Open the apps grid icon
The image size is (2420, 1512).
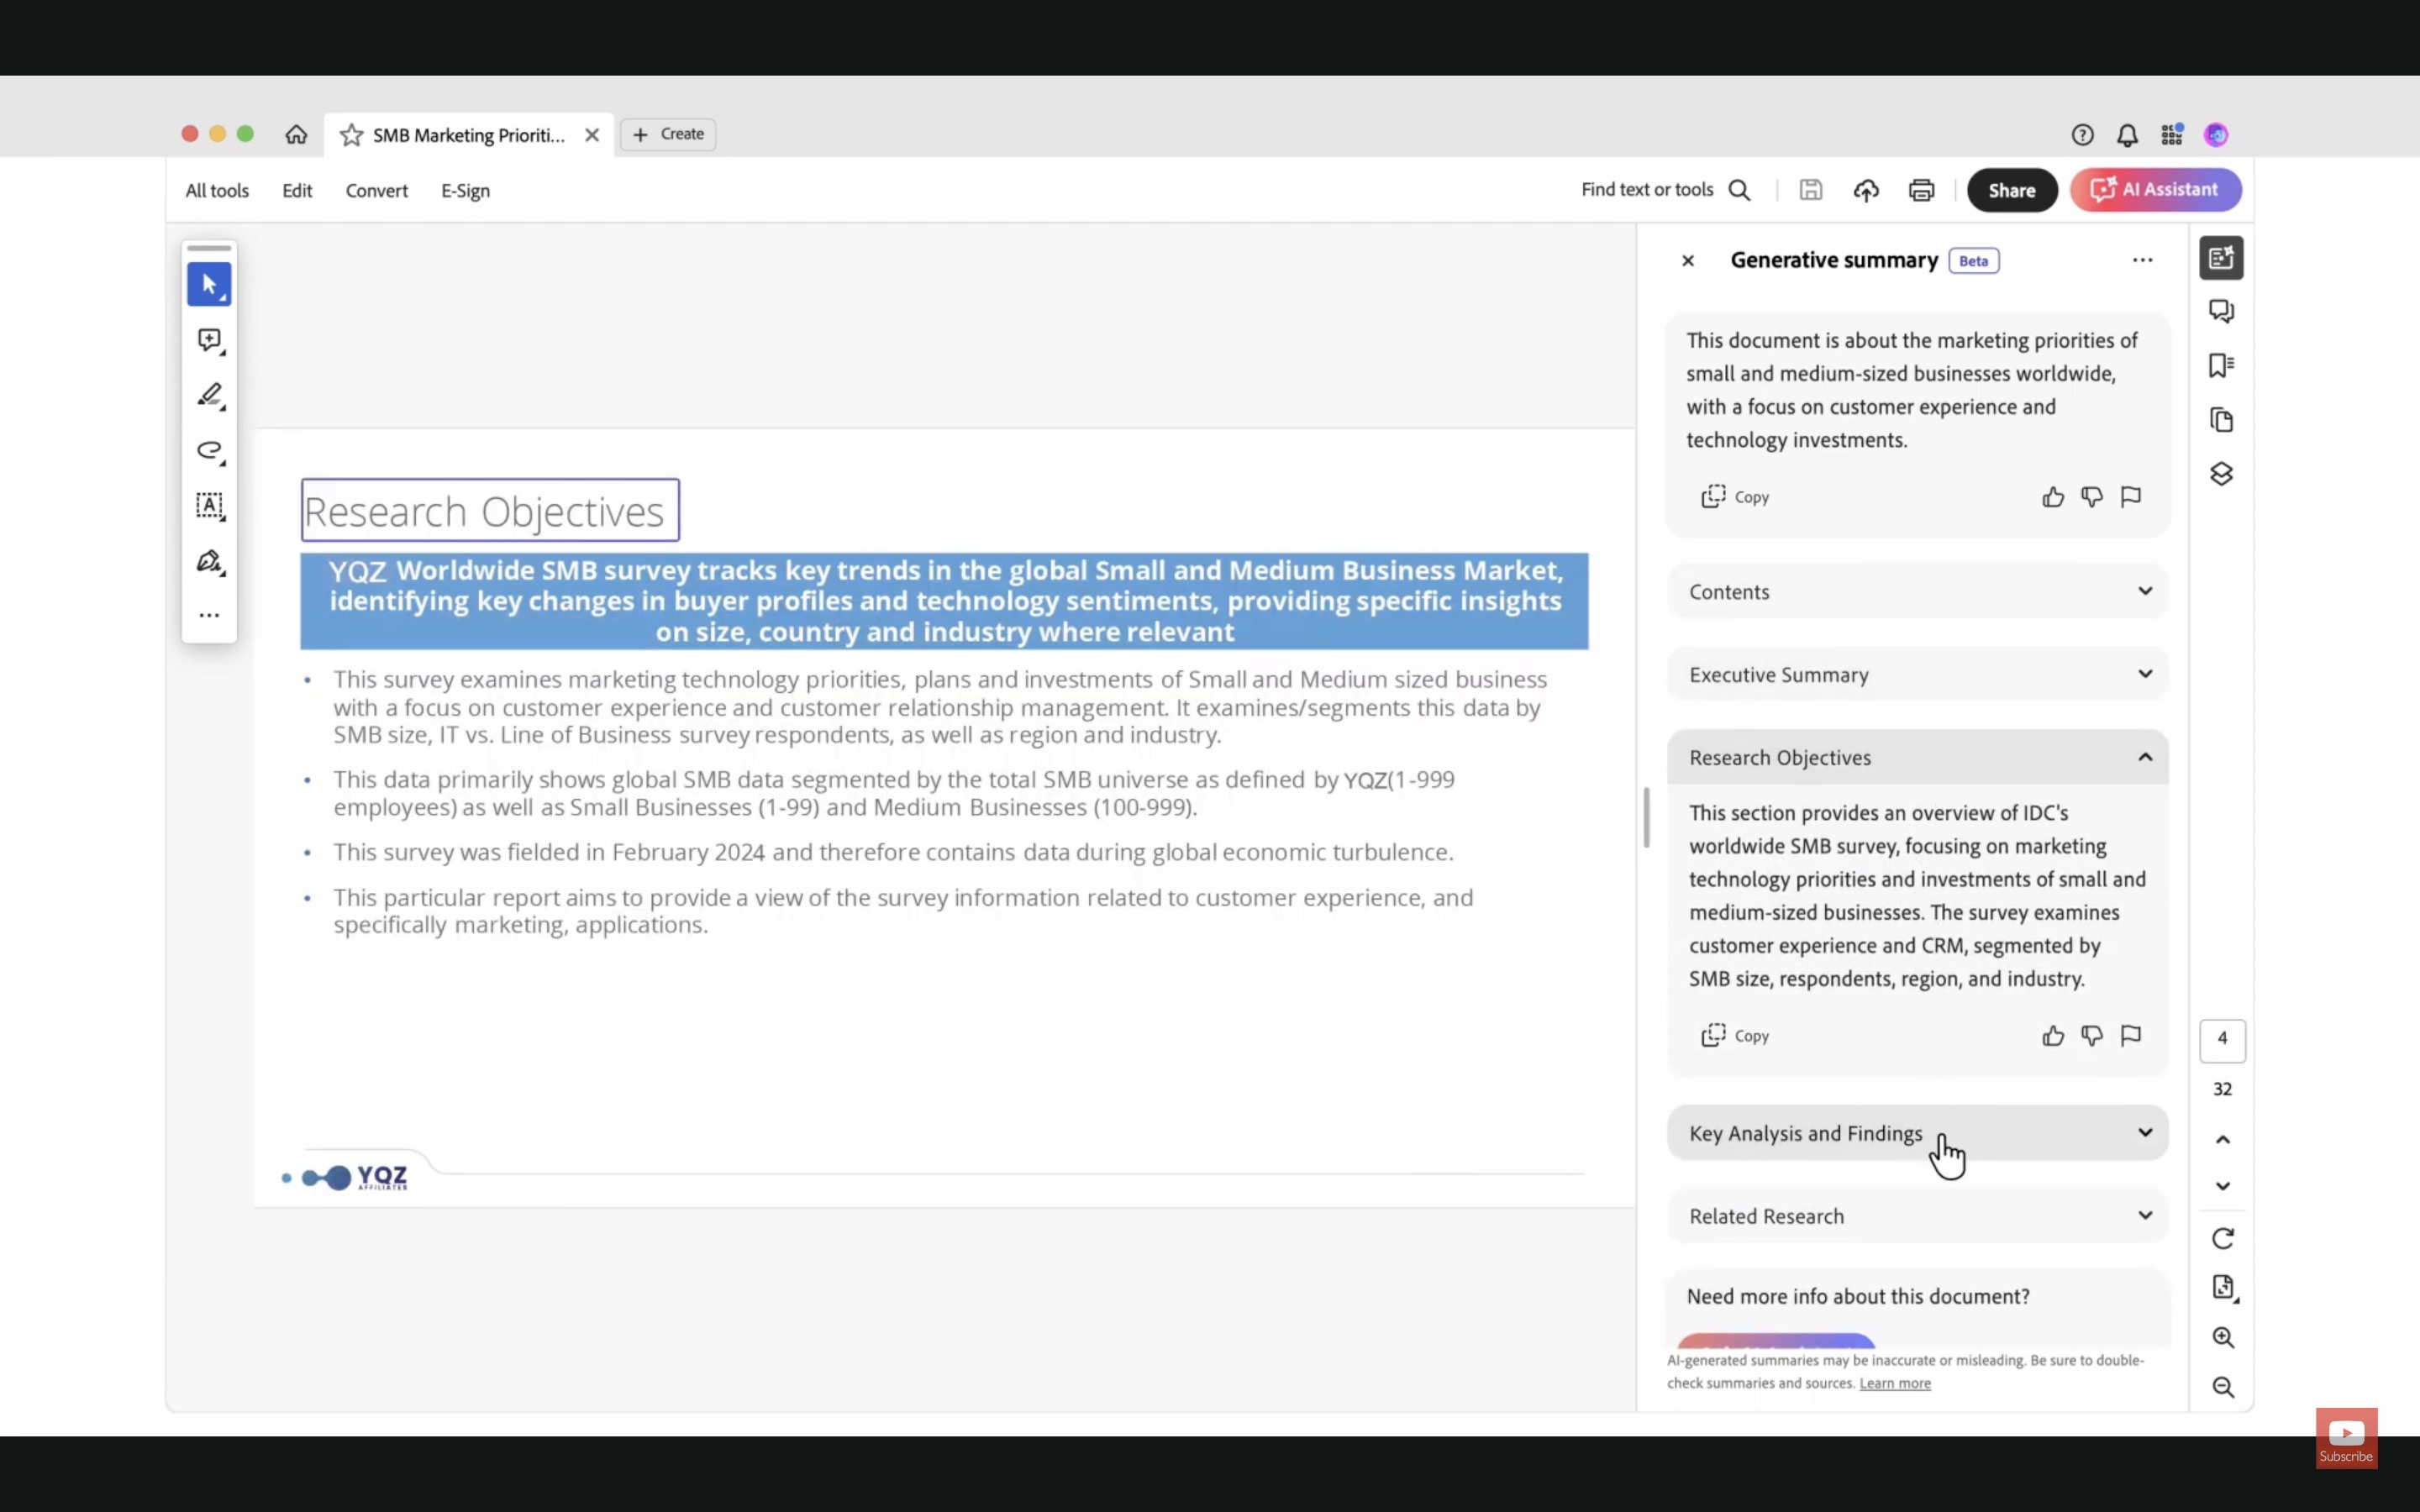click(x=2172, y=135)
